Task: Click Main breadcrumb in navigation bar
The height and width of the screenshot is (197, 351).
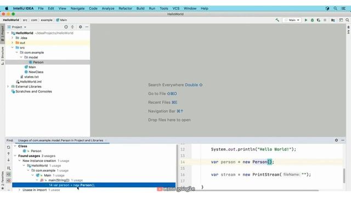Action: pyautogui.click(x=61, y=20)
